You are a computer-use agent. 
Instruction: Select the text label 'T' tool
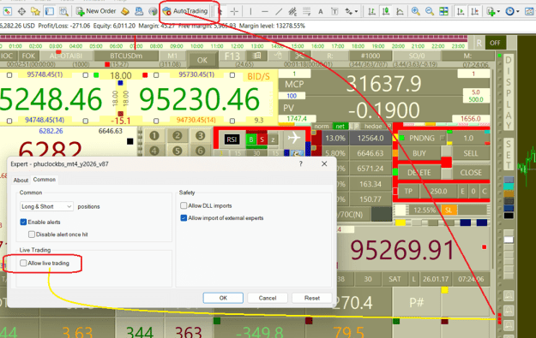pos(334,12)
